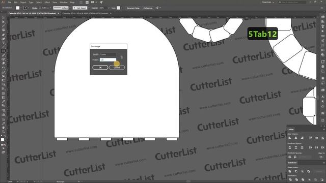Click Vertical Distribute Top icon
The width and height of the screenshot is (326, 183).
point(290,147)
